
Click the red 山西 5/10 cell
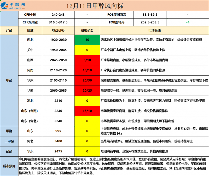(87, 60)
